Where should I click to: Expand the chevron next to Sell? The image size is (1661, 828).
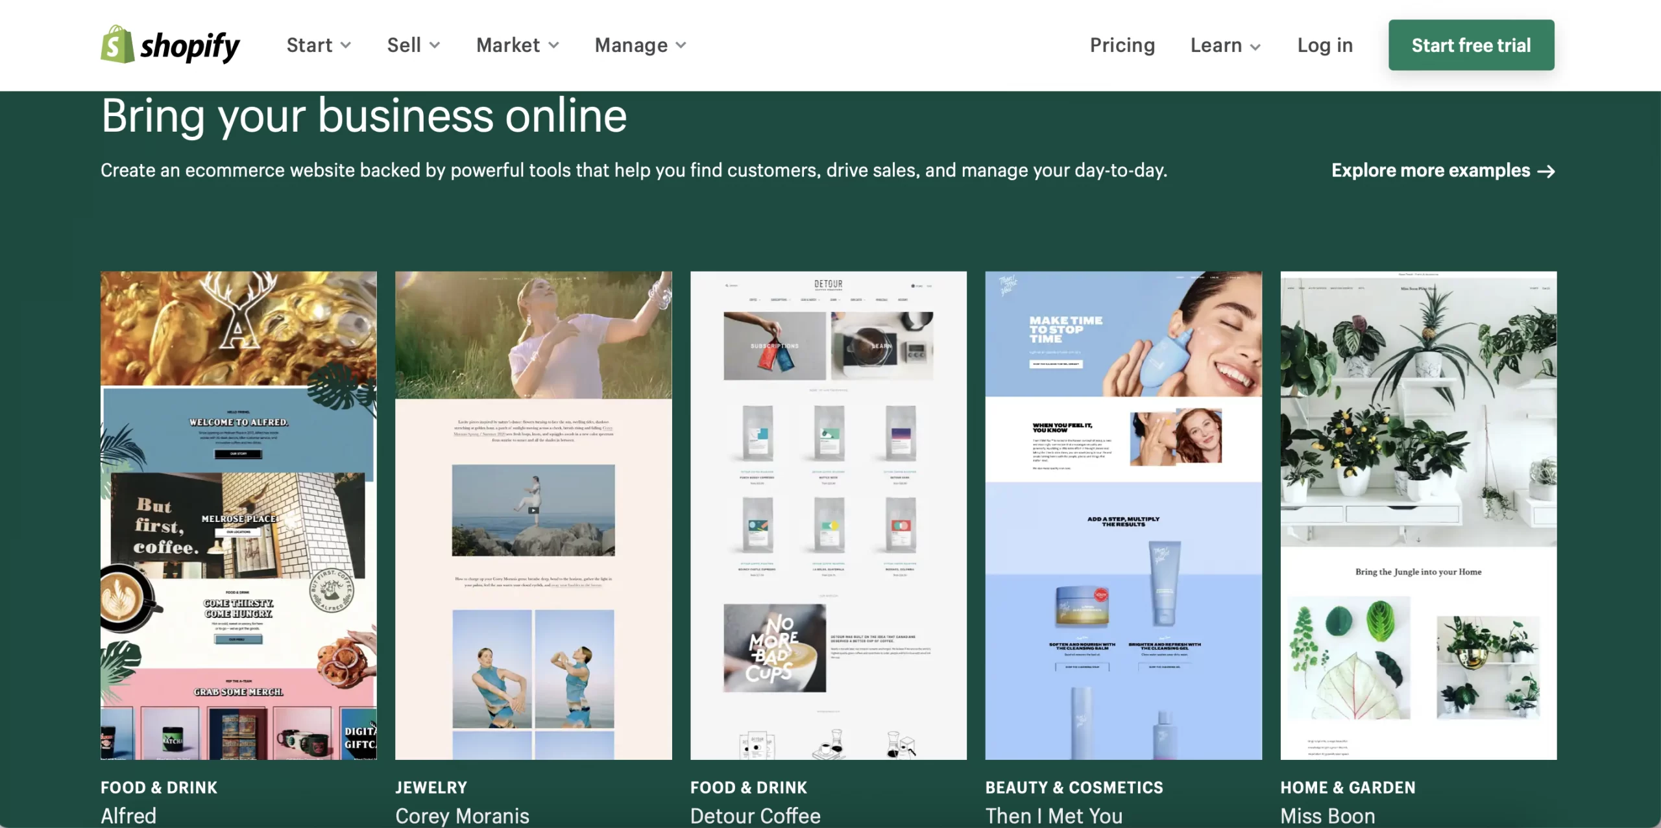(x=435, y=45)
